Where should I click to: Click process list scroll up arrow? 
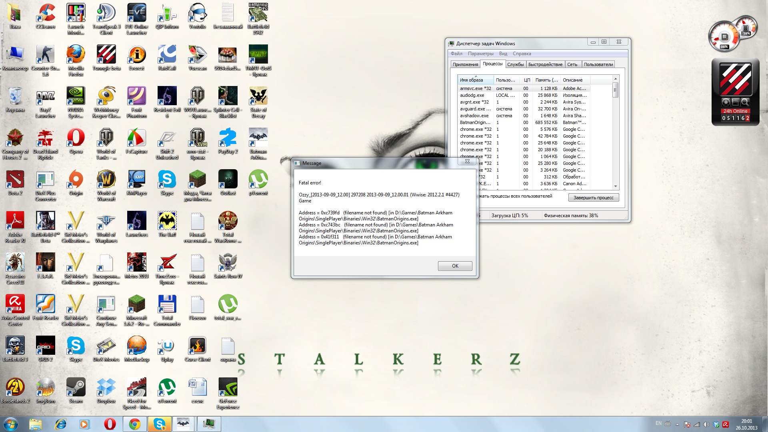616,79
